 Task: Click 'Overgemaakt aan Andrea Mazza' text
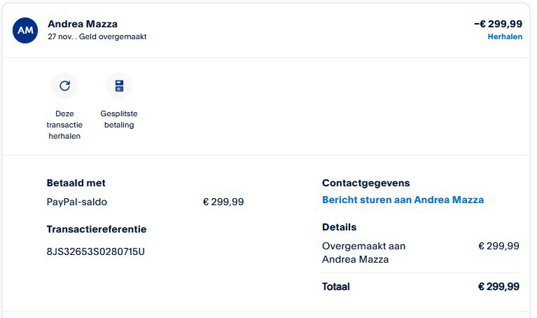pos(363,252)
